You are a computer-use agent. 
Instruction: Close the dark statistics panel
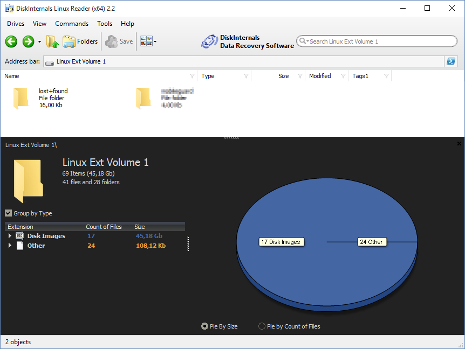(x=459, y=144)
